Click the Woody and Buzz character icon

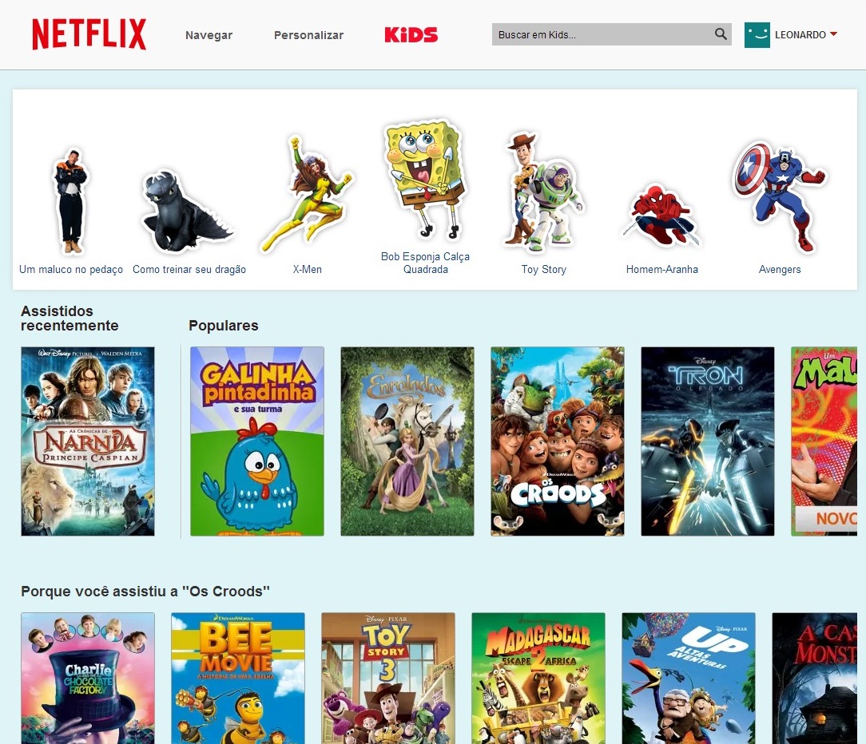[x=543, y=192]
